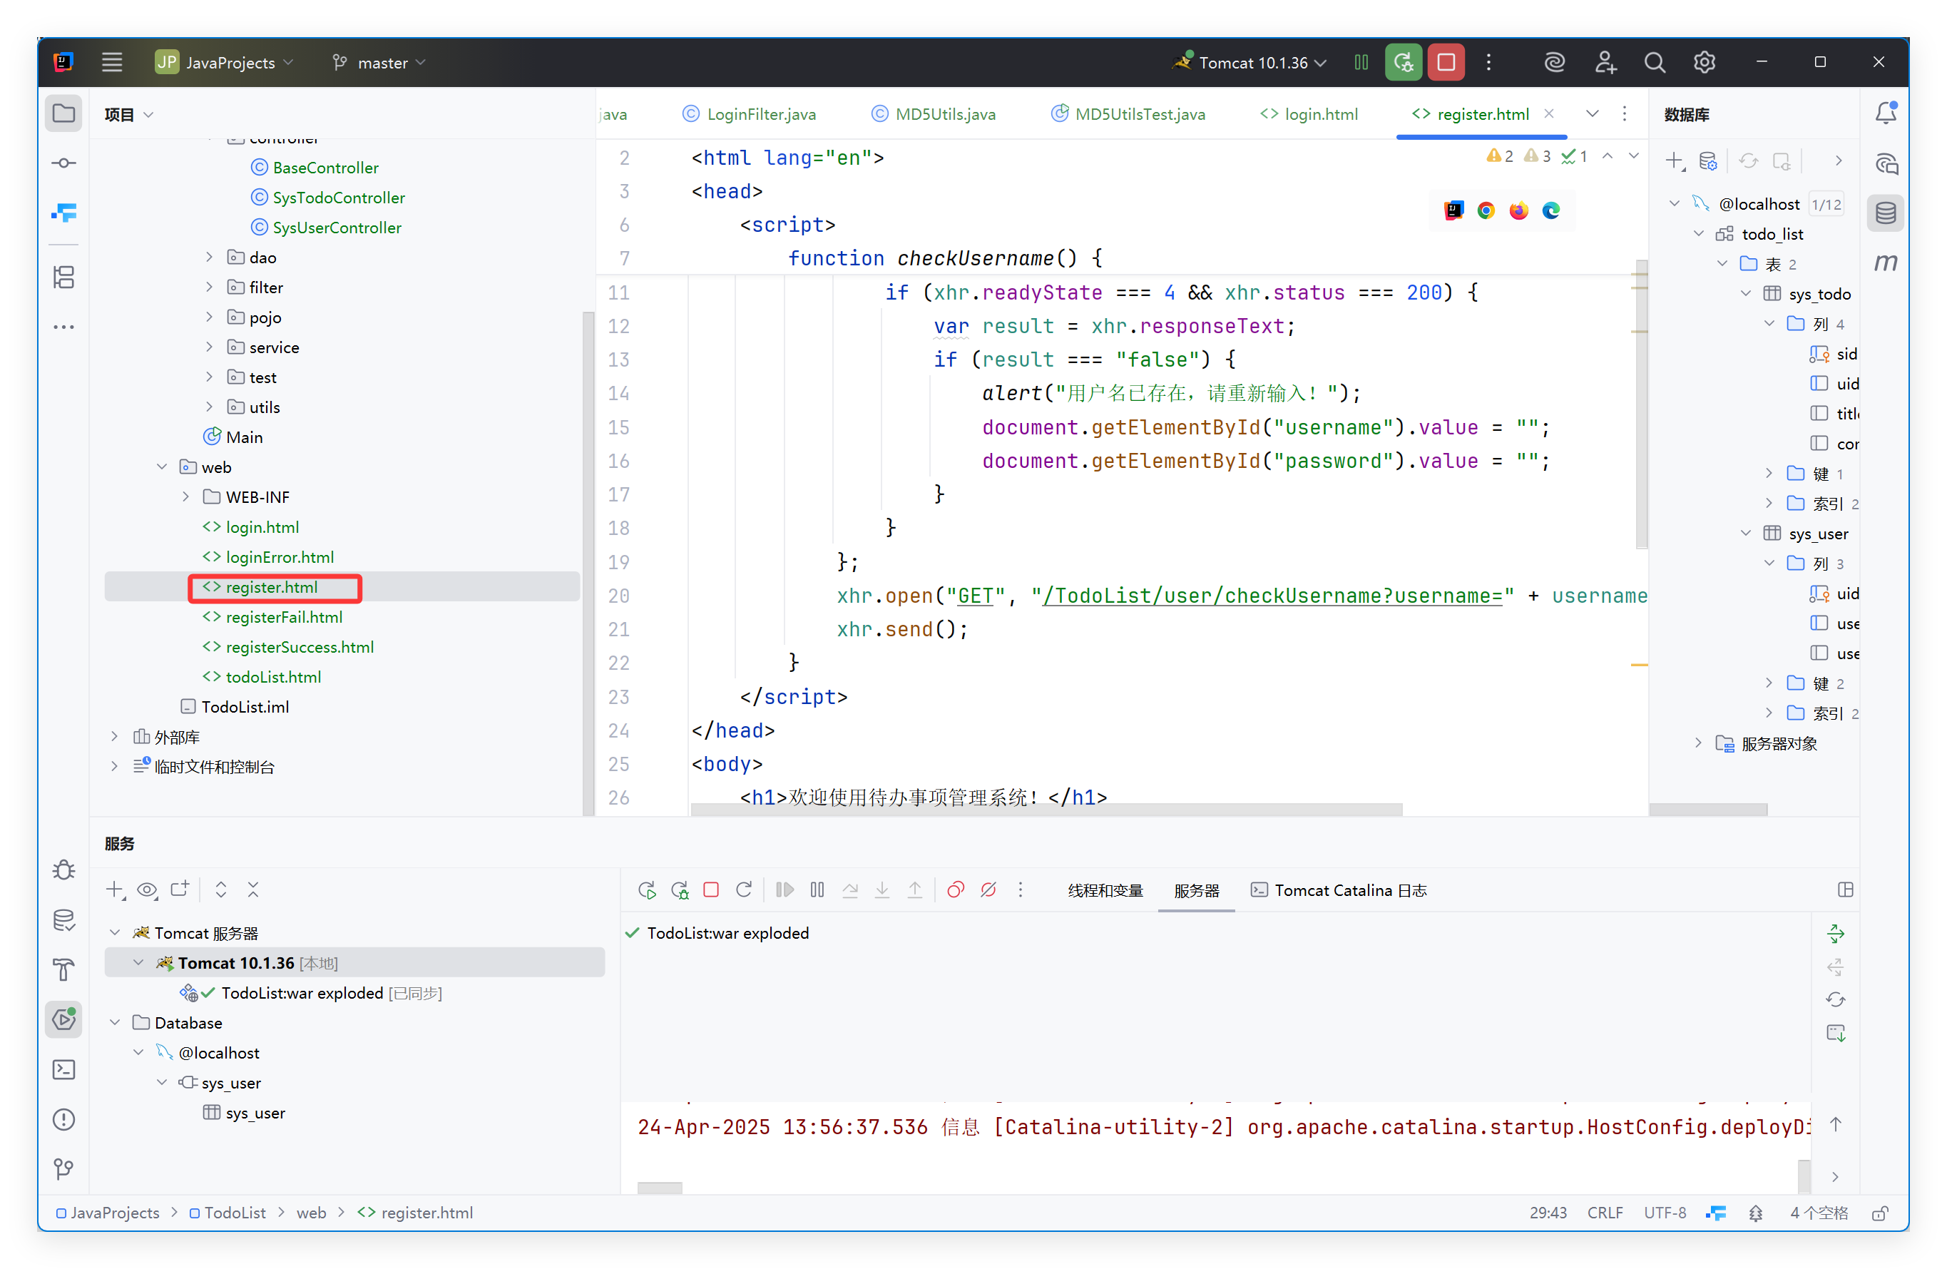Click CRLF line separator in status bar
This screenshot has height=1269, width=1947.
(x=1605, y=1213)
